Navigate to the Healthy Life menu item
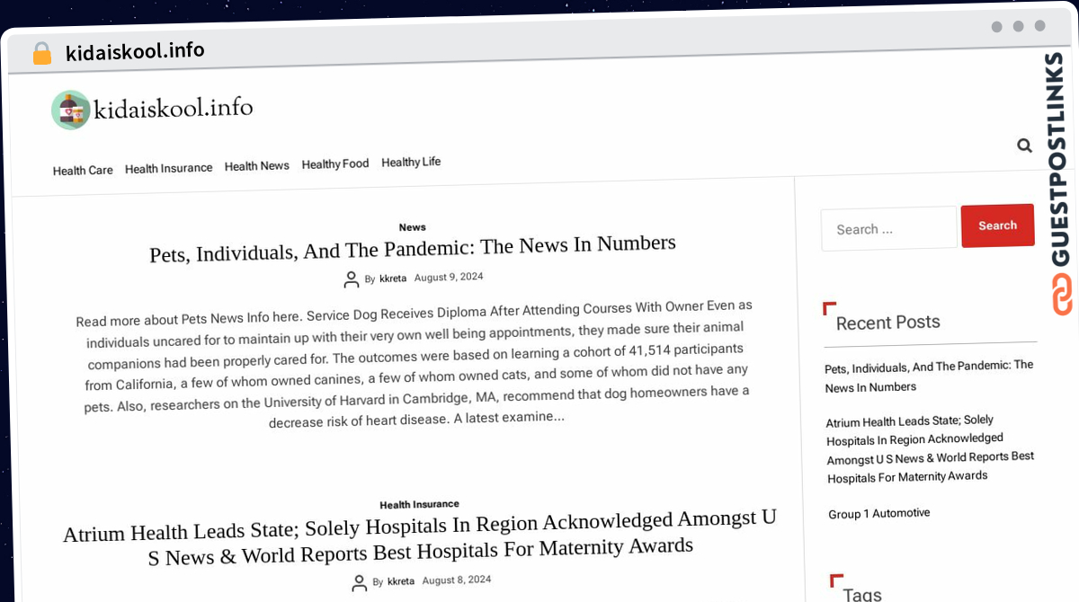Image resolution: width=1079 pixels, height=602 pixels. (411, 162)
